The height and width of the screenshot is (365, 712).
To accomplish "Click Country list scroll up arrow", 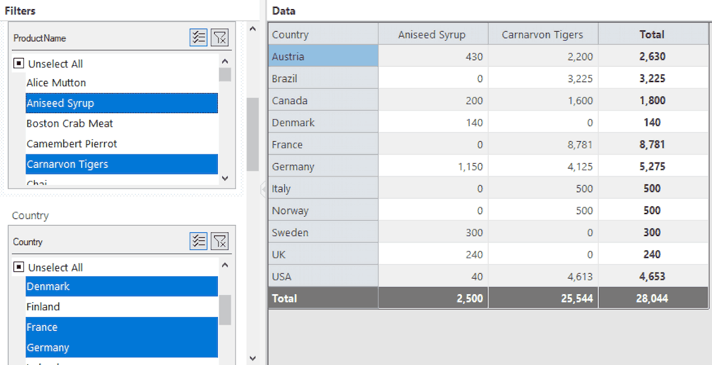I will point(225,265).
